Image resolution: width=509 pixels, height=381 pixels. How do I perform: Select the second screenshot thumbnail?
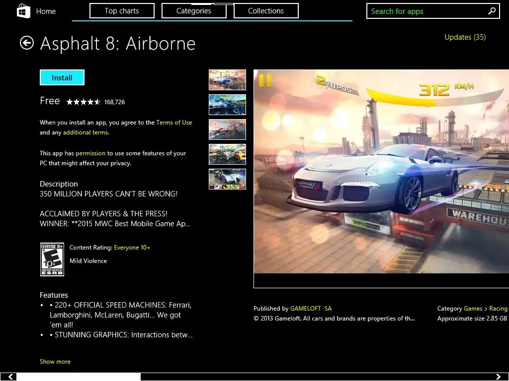[x=227, y=105]
